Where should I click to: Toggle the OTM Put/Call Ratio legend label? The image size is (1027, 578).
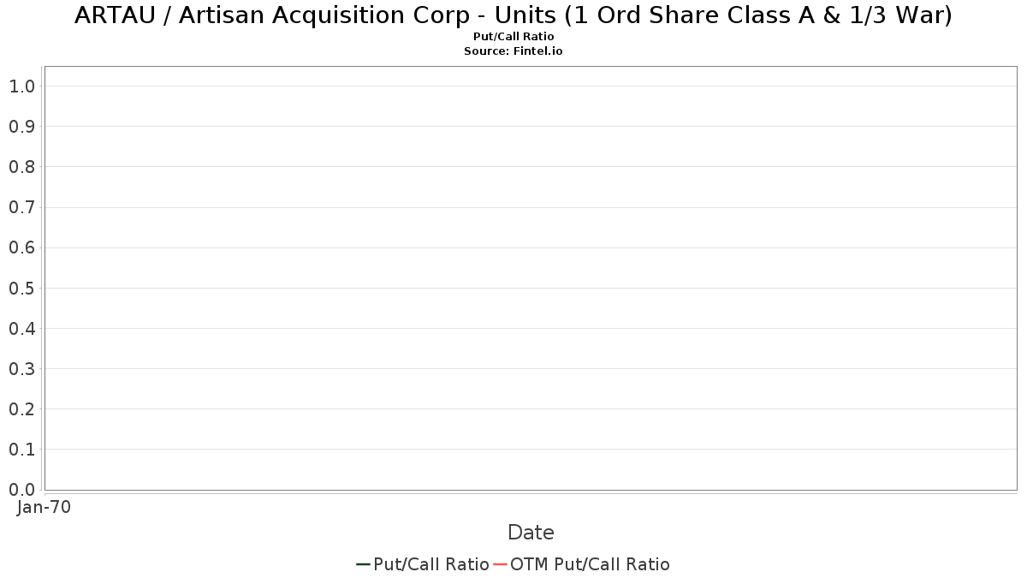coord(590,564)
